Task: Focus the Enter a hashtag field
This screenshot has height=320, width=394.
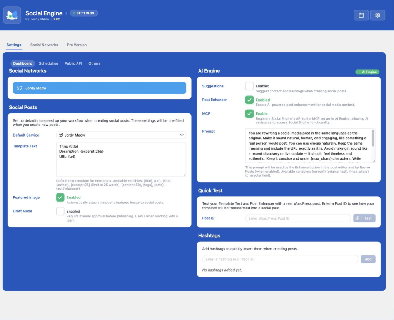Action: point(280,259)
